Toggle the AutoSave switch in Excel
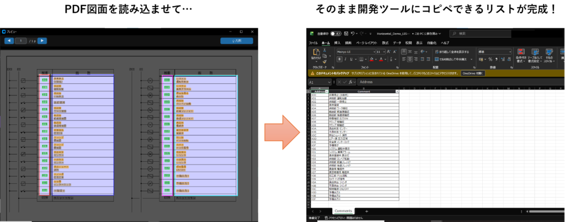The height and width of the screenshot is (222, 565). pos(335,33)
